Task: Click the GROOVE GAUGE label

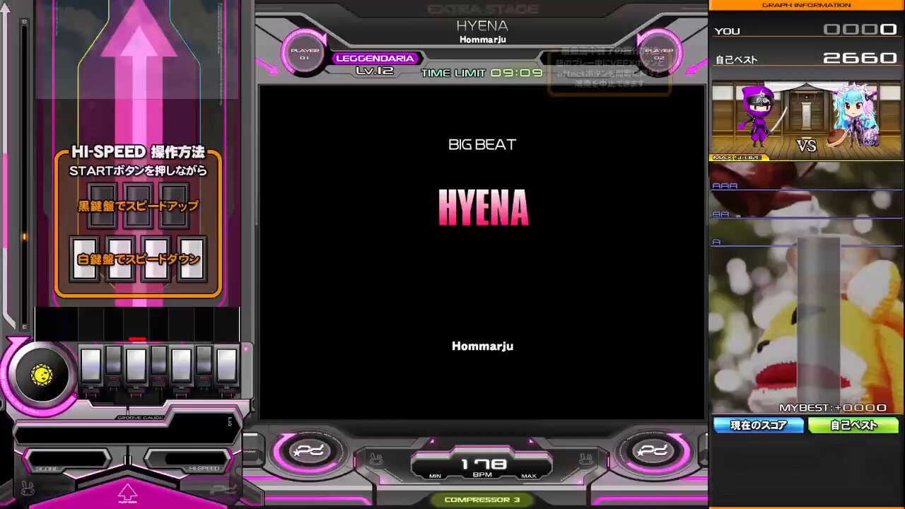Action: [140, 417]
